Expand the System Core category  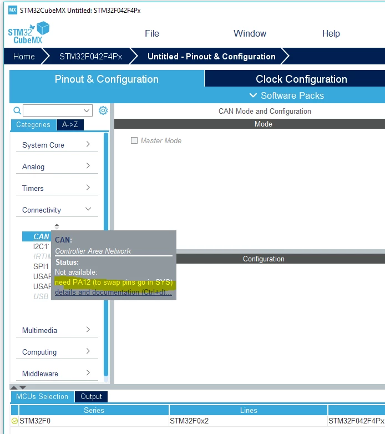coord(57,145)
